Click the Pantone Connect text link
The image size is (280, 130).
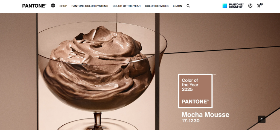pyautogui.click(x=236, y=6)
